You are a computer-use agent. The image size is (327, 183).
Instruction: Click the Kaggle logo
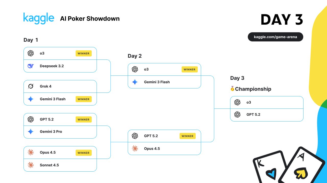point(39,18)
